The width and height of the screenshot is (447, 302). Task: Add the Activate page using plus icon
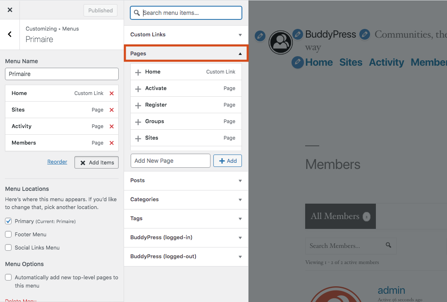click(x=138, y=88)
